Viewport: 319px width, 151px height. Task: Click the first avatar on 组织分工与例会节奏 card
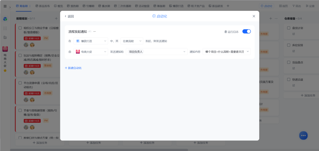pyautogui.click(x=26, y=45)
